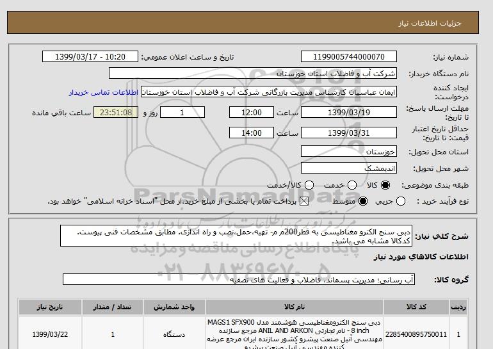493x349 pixels.
Task: Toggle the اسناد خزانه اسلامی payment checkbox
Action: tap(304, 201)
